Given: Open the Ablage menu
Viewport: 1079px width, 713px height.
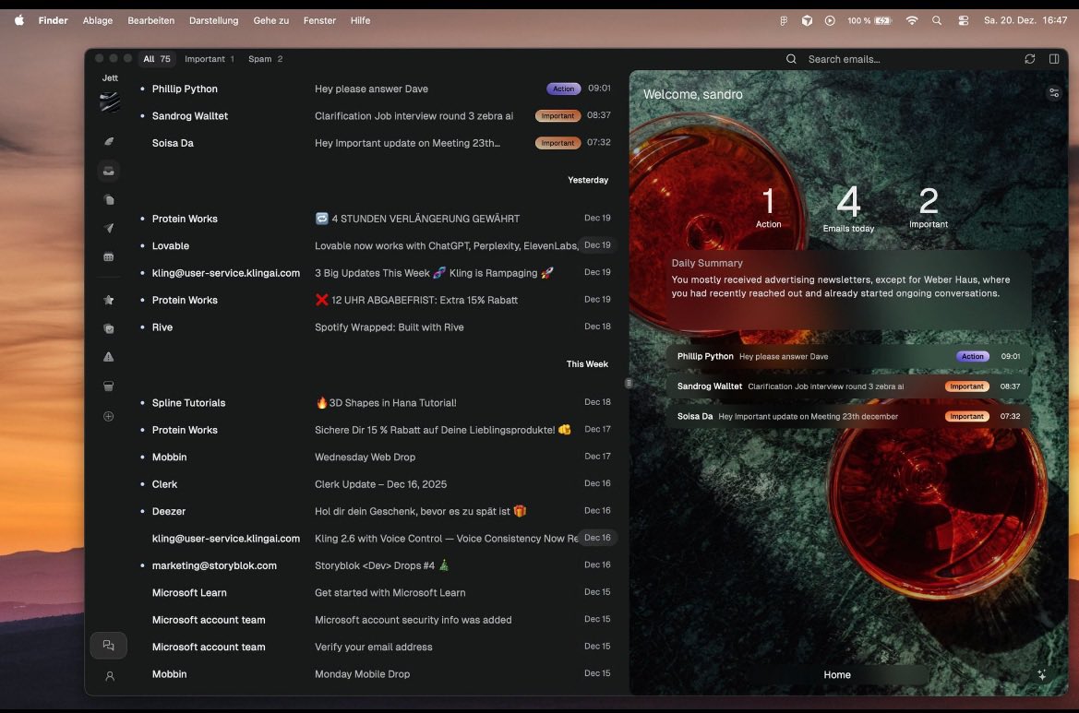Looking at the screenshot, I should click(x=98, y=20).
